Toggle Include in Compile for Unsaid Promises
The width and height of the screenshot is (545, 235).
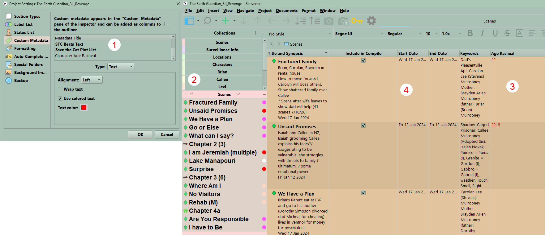pyautogui.click(x=363, y=126)
